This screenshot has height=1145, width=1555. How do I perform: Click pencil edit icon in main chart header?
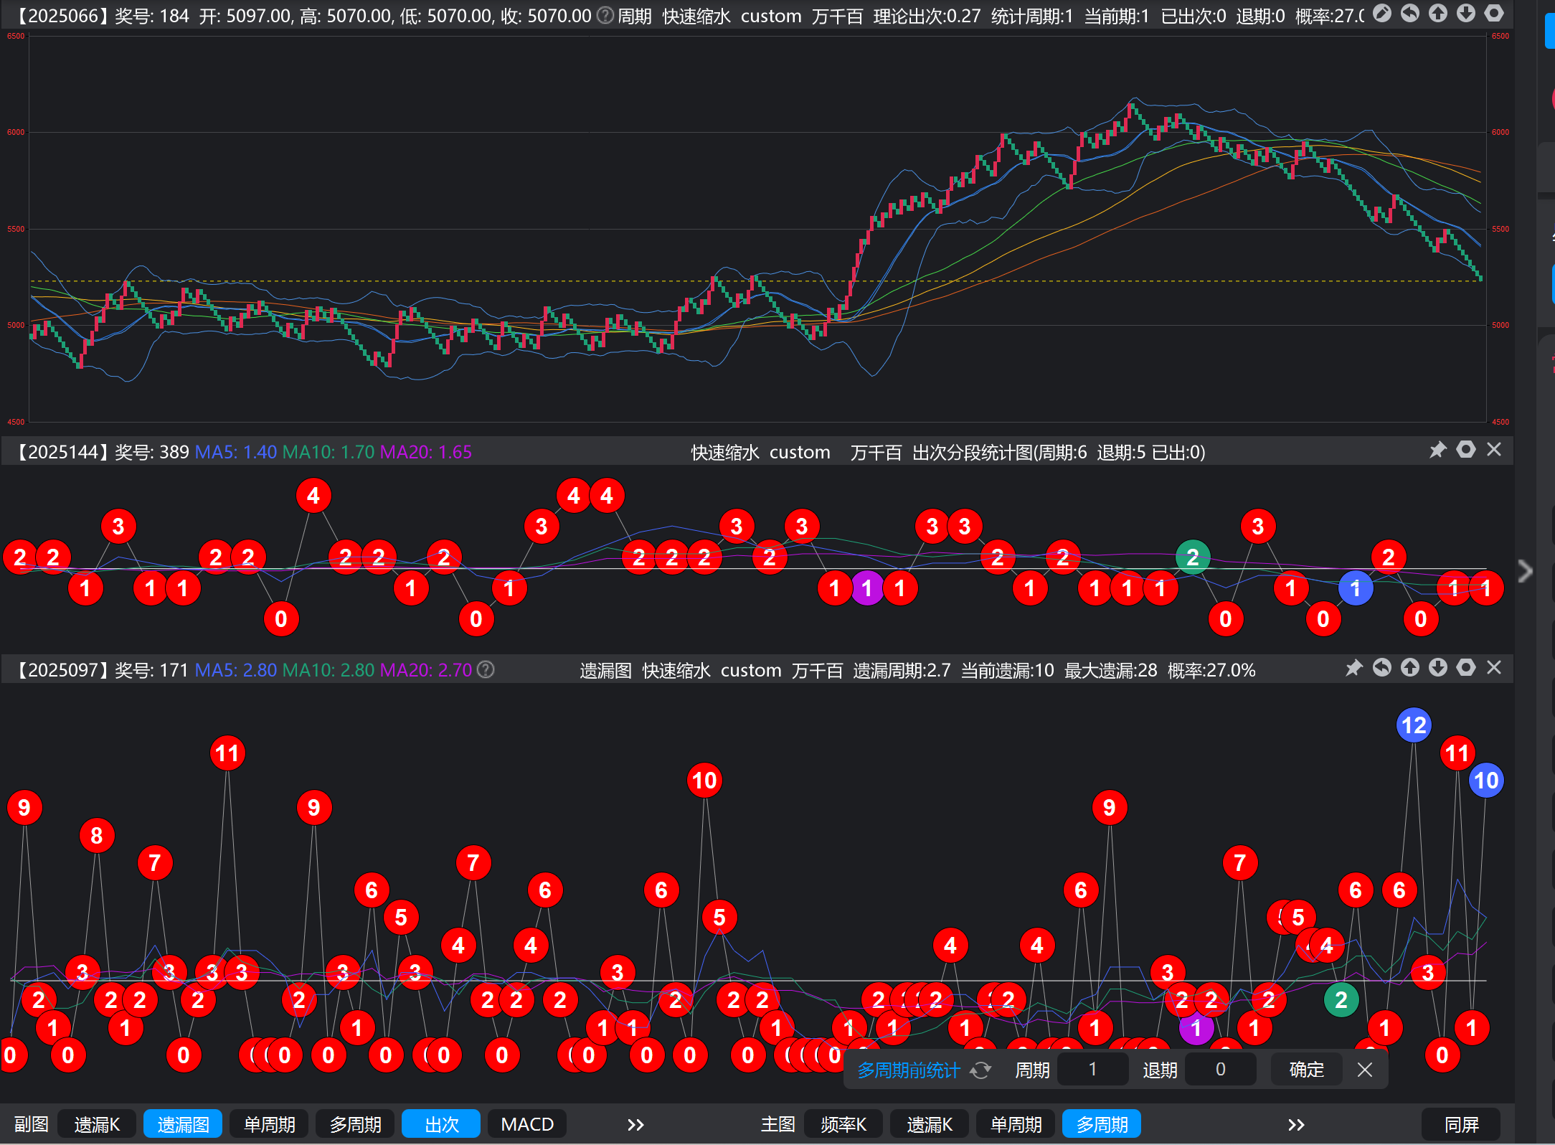[1382, 14]
